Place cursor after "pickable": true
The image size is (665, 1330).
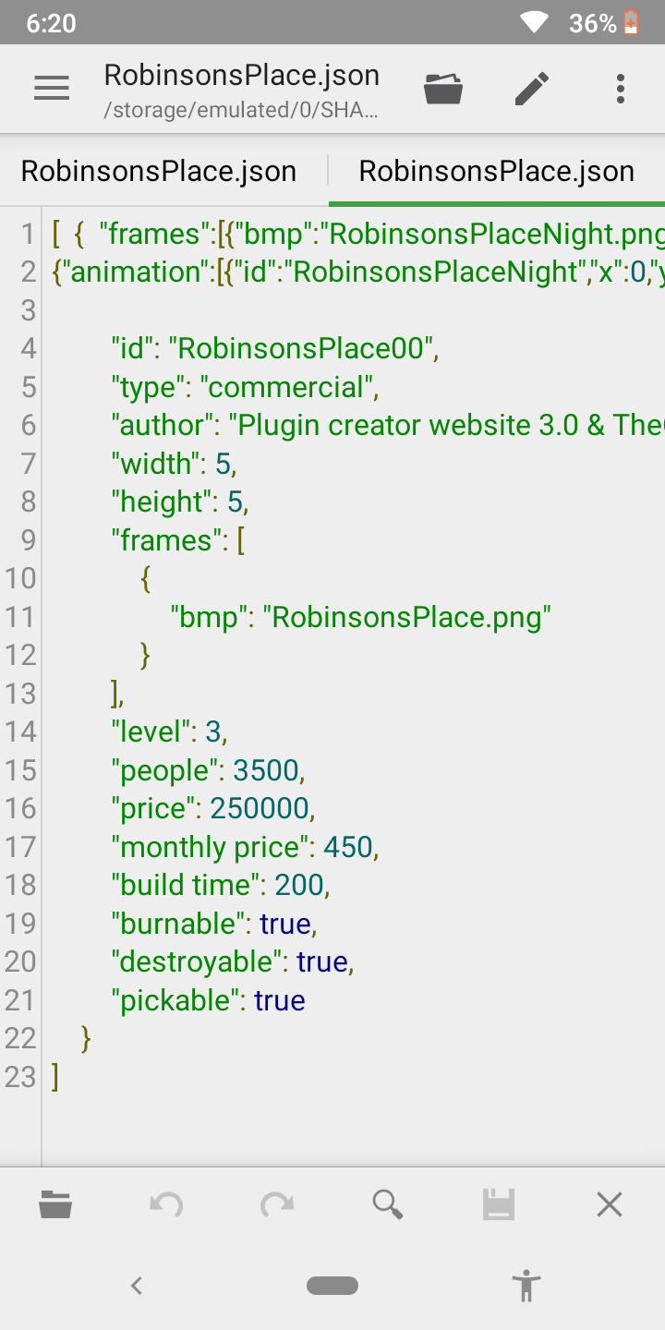pos(306,1001)
